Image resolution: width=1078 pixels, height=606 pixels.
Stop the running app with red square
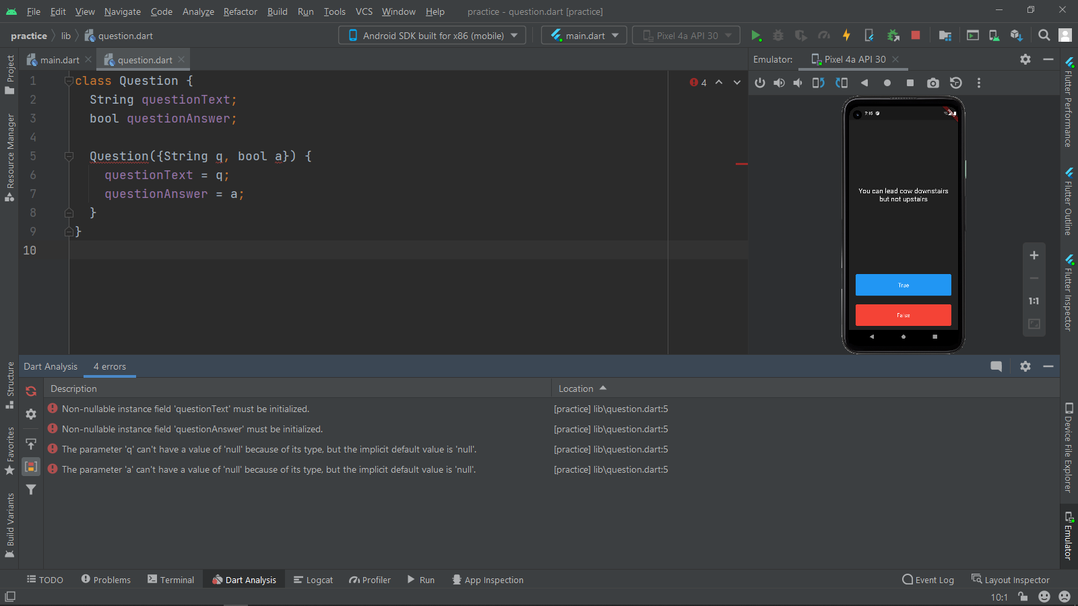[916, 36]
